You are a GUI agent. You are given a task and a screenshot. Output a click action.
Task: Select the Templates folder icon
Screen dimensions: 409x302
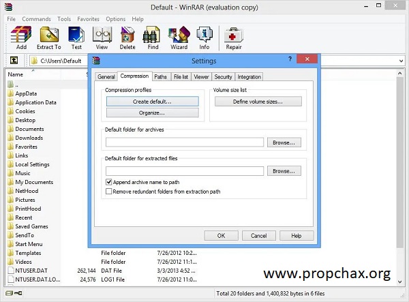click(x=11, y=253)
